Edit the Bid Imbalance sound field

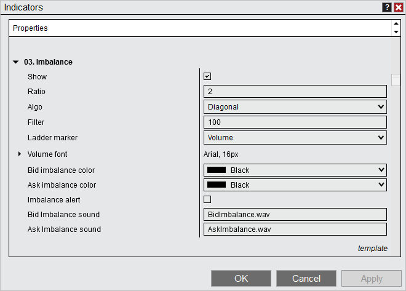coord(295,214)
